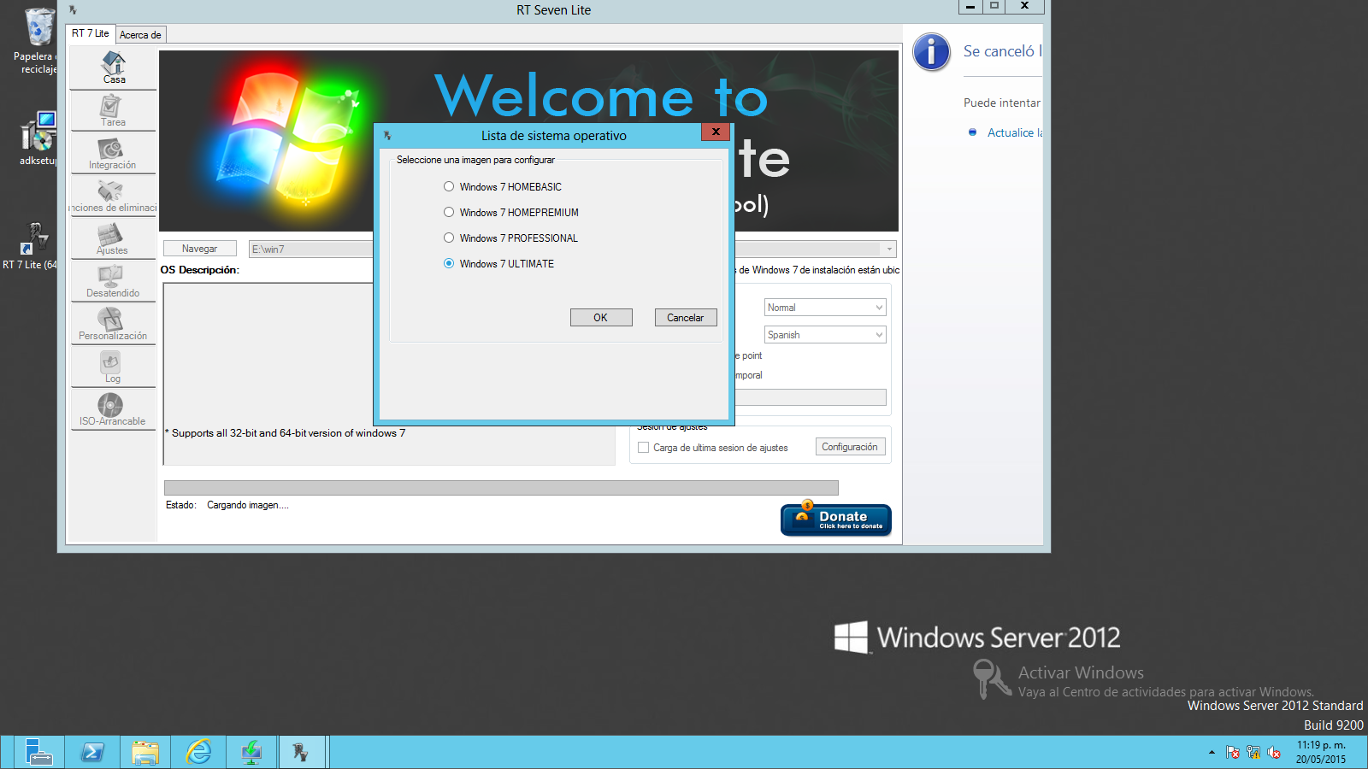Screen dimensions: 1368x769
Task: Open the Casa sidebar section
Action: click(113, 68)
